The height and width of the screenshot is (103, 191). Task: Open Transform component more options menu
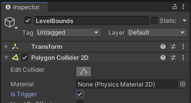(x=183, y=46)
